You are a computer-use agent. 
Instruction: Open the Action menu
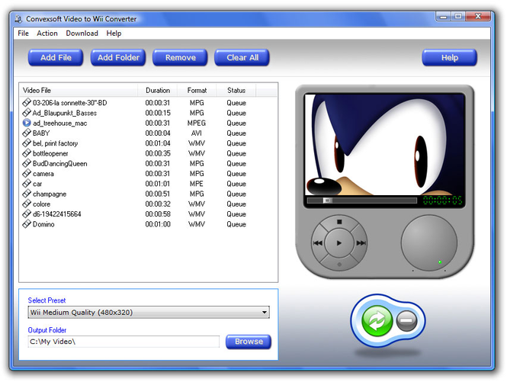tap(47, 34)
